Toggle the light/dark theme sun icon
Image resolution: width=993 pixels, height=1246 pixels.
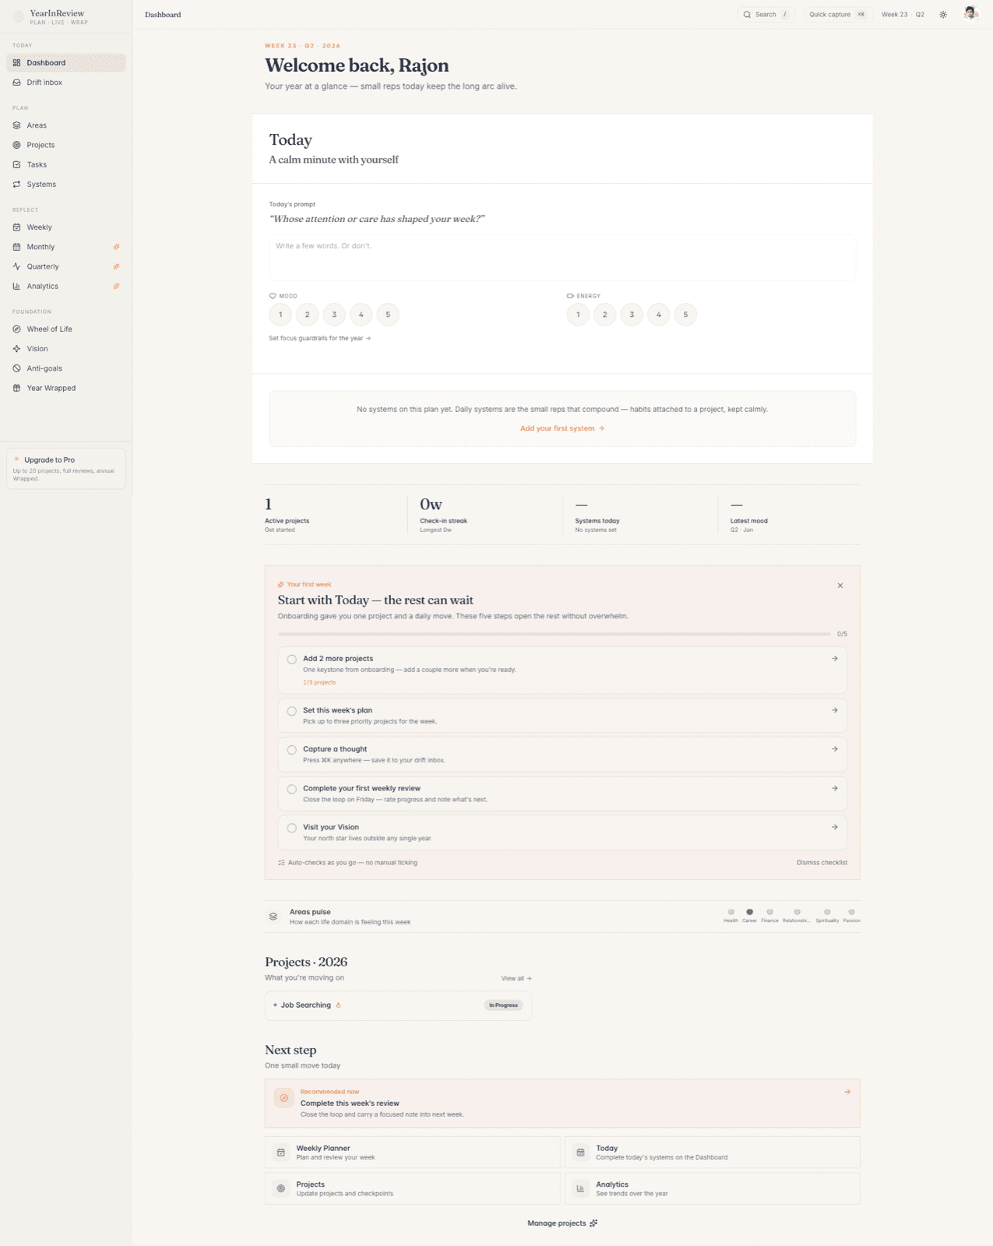[x=943, y=15]
